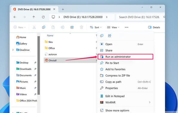Screen dimensions: 178x113
Task: Click the This PC monitor icon in address bar
Action: point(53,17)
